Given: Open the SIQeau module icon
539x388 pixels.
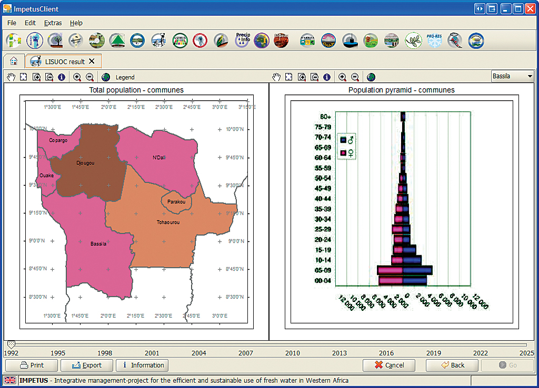Looking at the screenshot, I should click(281, 40).
